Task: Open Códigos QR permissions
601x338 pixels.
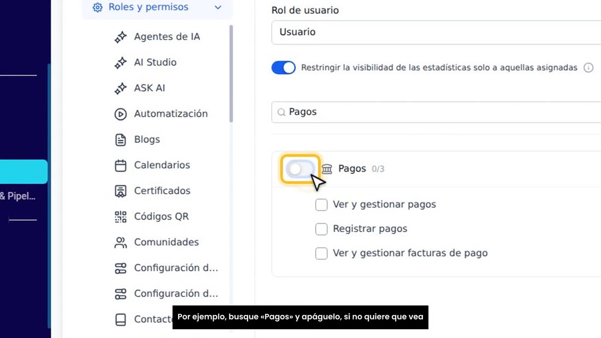Action: [161, 217]
